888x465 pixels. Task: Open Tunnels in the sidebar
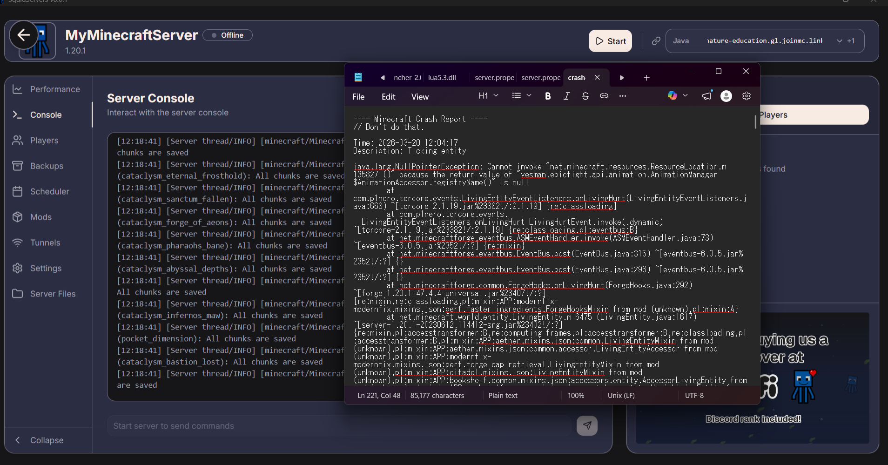click(48, 243)
